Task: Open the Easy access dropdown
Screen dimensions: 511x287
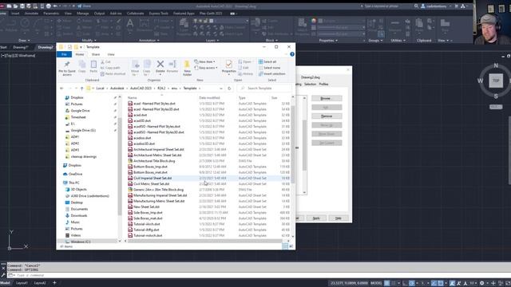Action: (x=206, y=68)
